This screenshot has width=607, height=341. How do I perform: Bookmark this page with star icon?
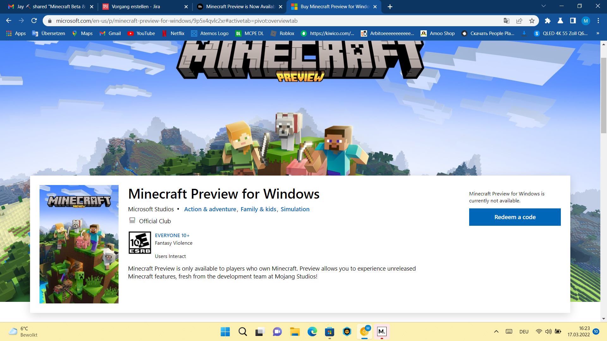tap(532, 21)
